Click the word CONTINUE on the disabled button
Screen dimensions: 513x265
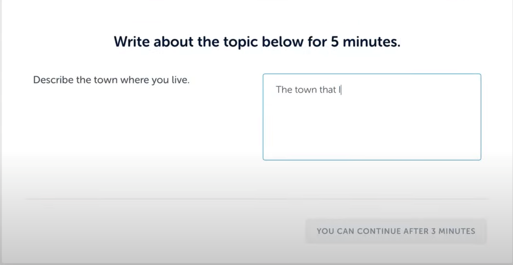379,232
